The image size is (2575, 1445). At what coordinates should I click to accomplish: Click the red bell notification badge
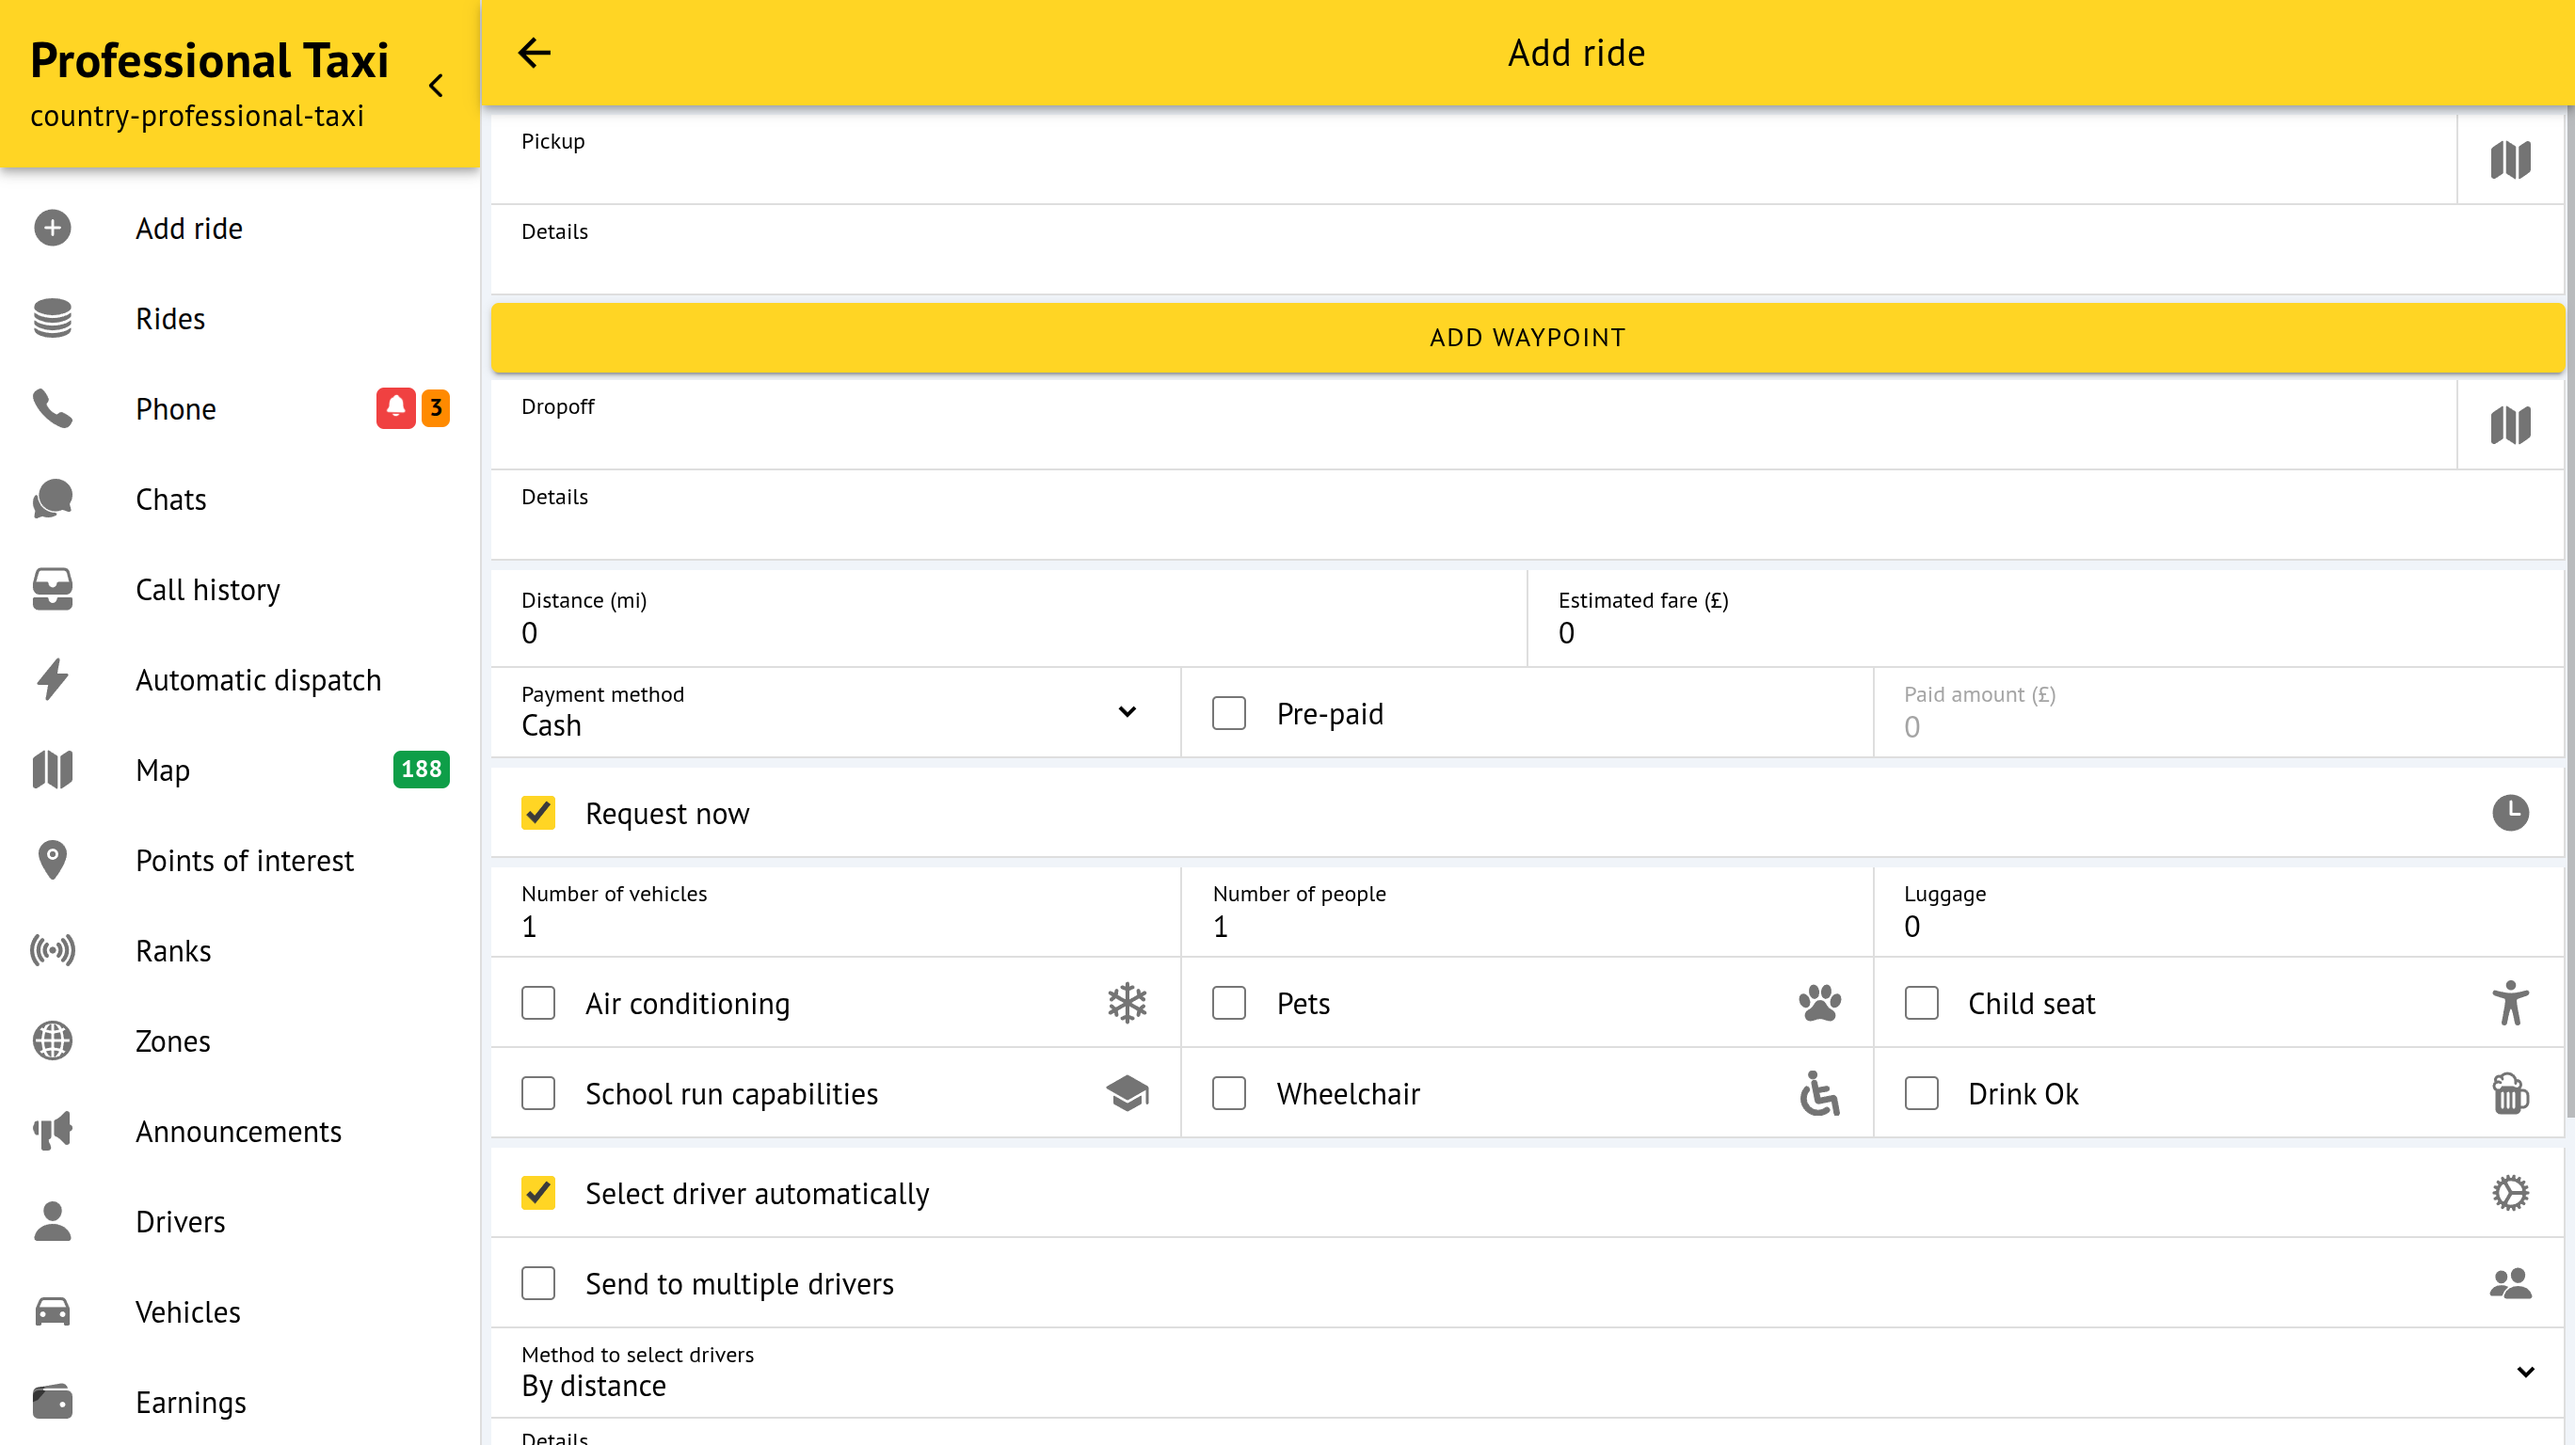pos(396,407)
